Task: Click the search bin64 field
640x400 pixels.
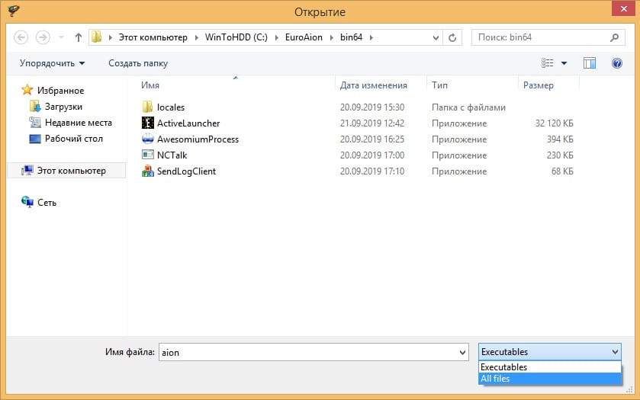Action: (x=542, y=37)
